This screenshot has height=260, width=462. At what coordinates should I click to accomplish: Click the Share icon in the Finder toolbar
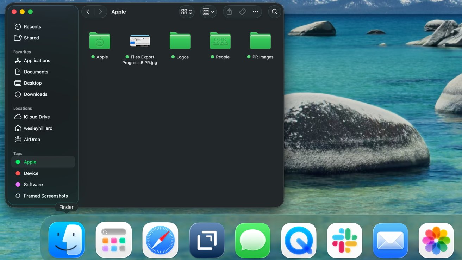(x=229, y=12)
